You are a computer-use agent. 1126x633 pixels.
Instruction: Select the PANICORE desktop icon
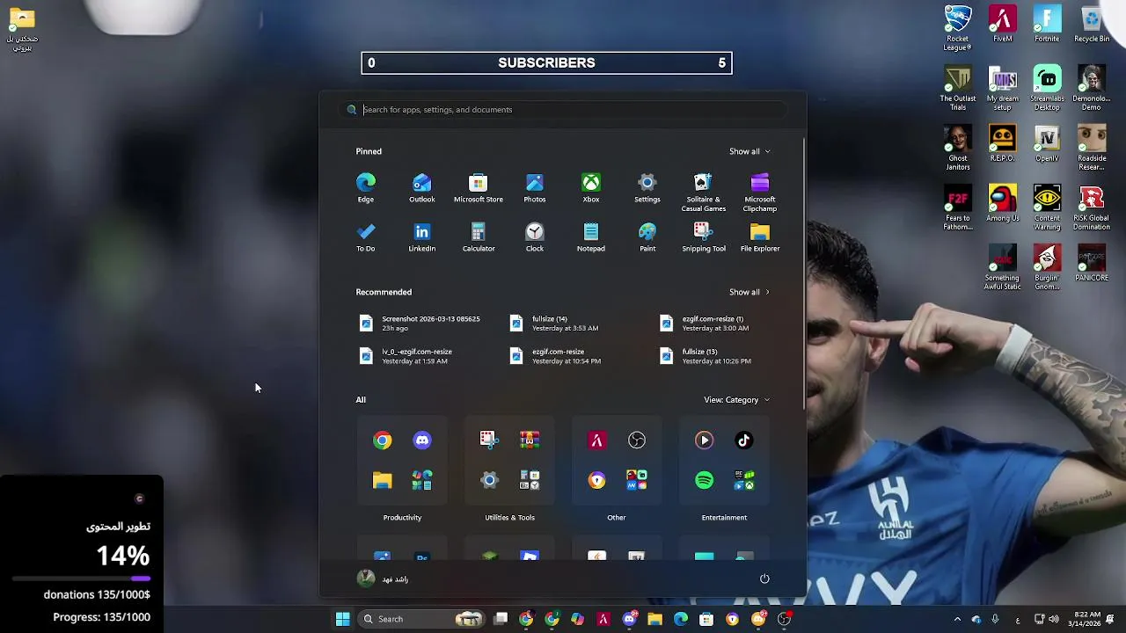[1092, 264]
